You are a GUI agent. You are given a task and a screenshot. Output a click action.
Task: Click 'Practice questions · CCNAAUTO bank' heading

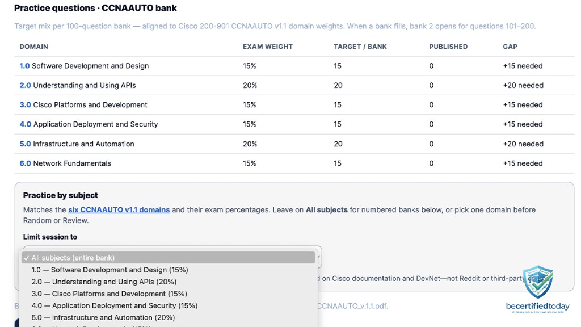pos(95,8)
